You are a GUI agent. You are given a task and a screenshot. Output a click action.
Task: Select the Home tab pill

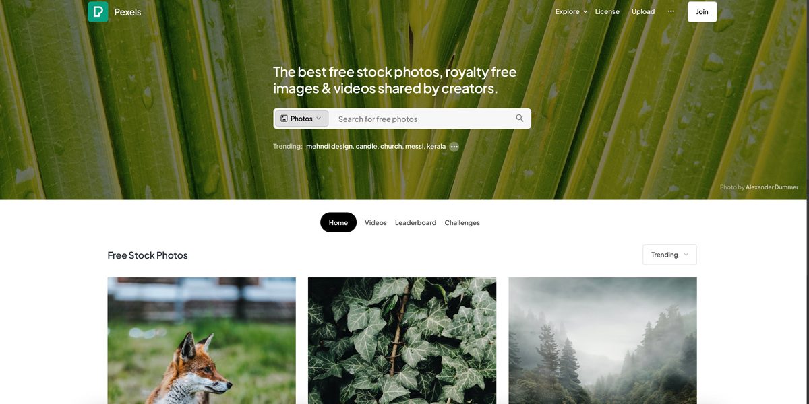click(x=338, y=222)
